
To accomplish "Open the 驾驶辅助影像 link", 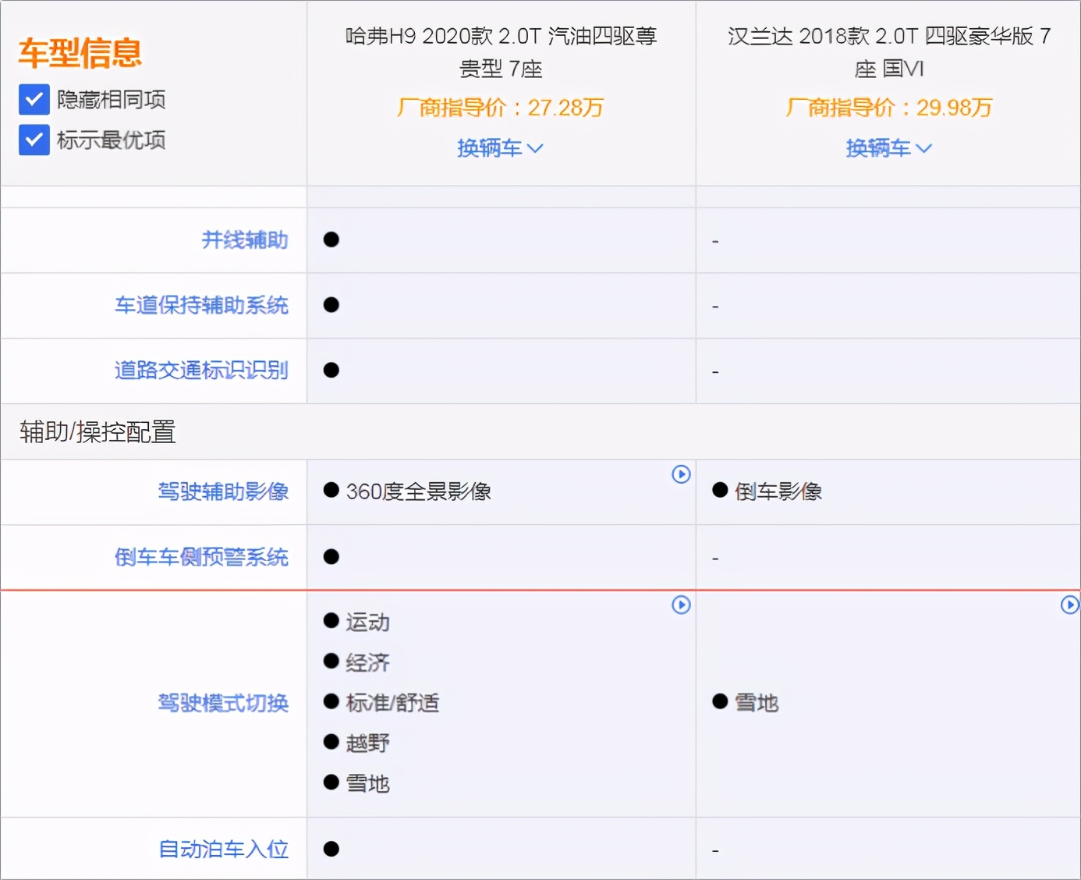I will point(223,491).
